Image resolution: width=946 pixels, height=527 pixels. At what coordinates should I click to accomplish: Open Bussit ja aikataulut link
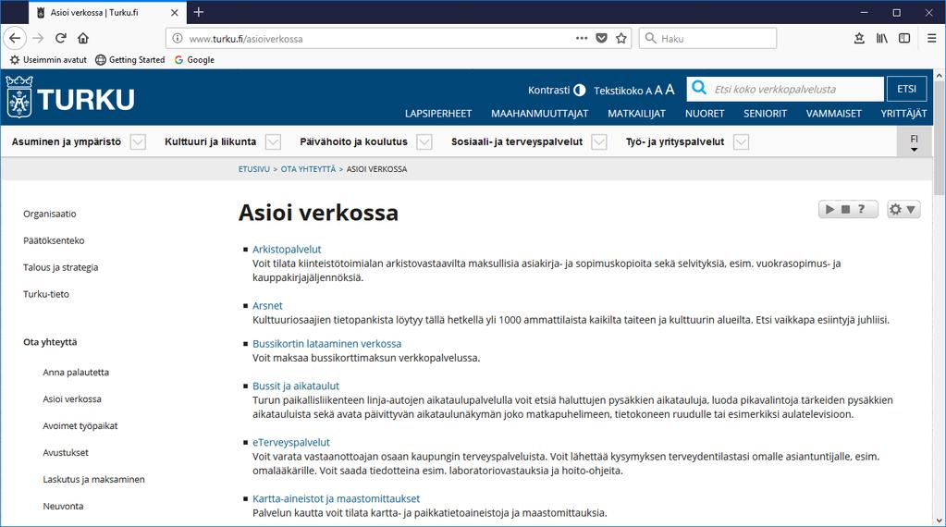tap(296, 386)
